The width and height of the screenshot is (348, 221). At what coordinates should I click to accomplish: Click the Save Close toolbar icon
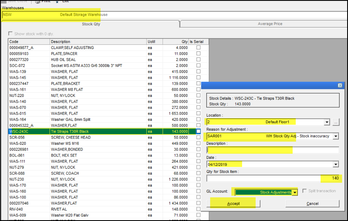point(4,1)
